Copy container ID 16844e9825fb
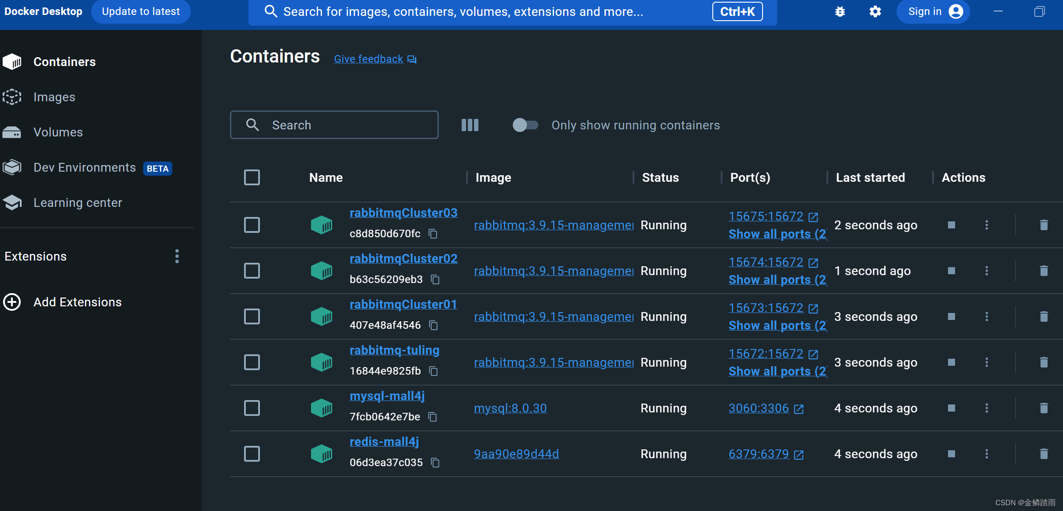The image size is (1063, 511). (x=433, y=371)
